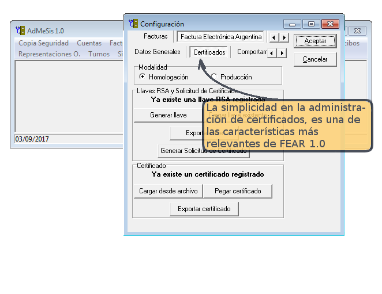Open Factura Electrónica Argentina tab
This screenshot has width=382, height=294.
click(221, 37)
